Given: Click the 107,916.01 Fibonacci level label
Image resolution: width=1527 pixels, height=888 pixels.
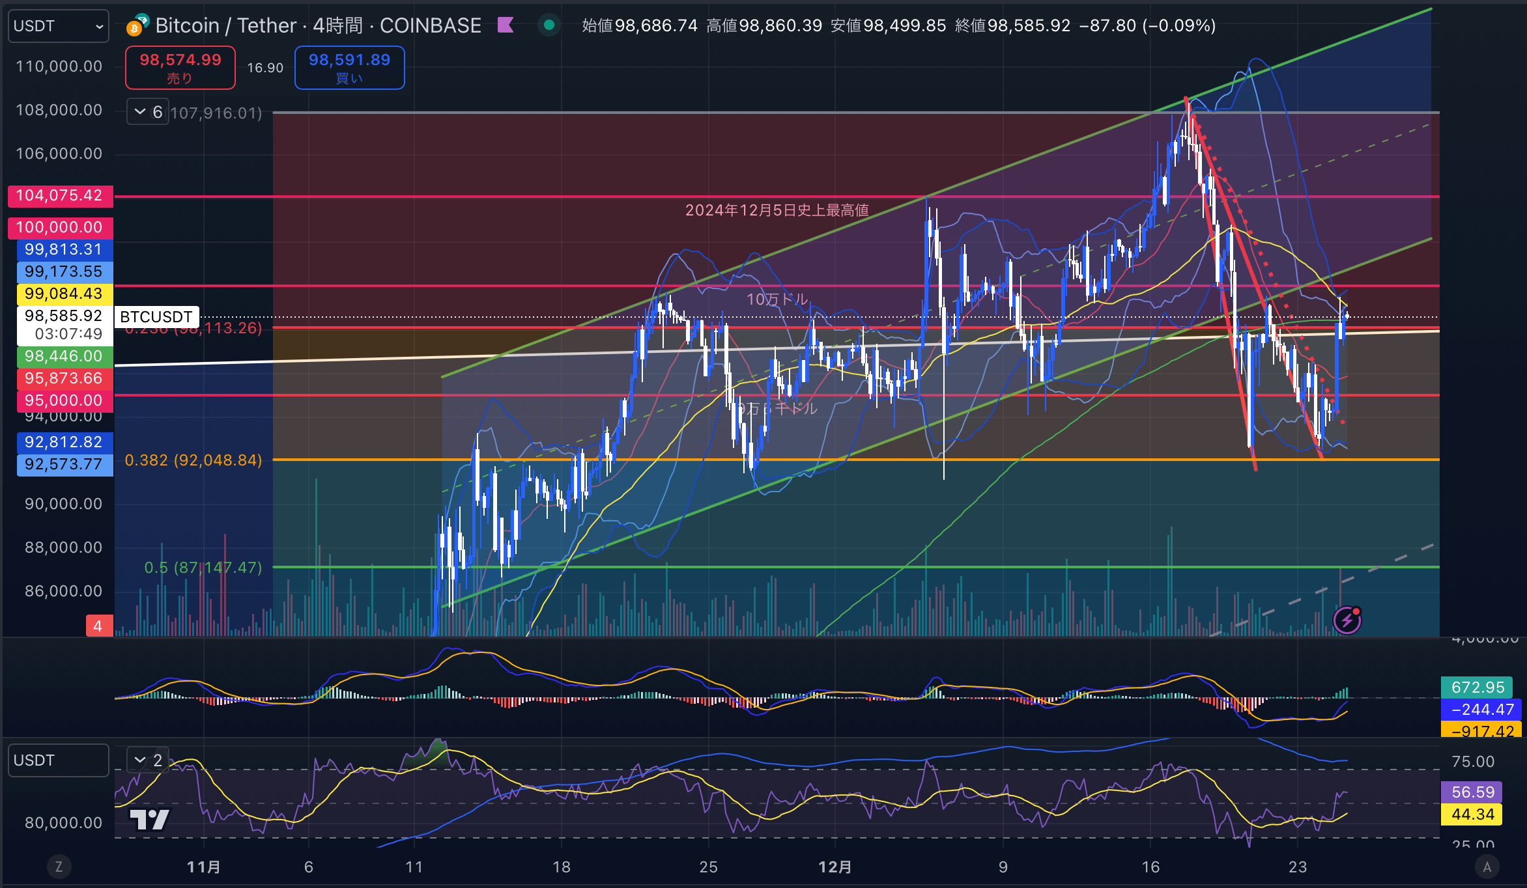Looking at the screenshot, I should tap(216, 113).
